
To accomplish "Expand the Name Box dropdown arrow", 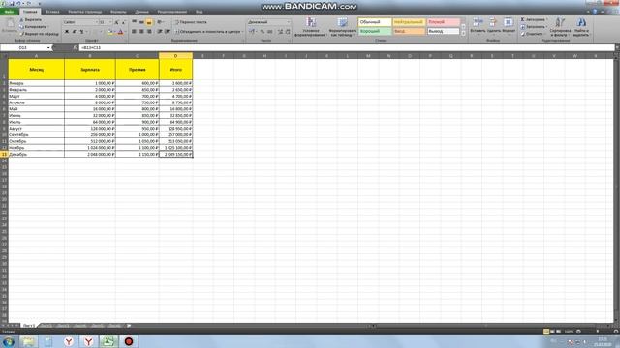I will tap(48, 47).
